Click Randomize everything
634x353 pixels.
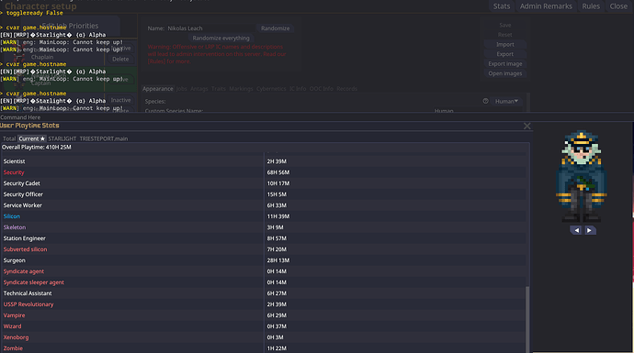[x=221, y=38]
